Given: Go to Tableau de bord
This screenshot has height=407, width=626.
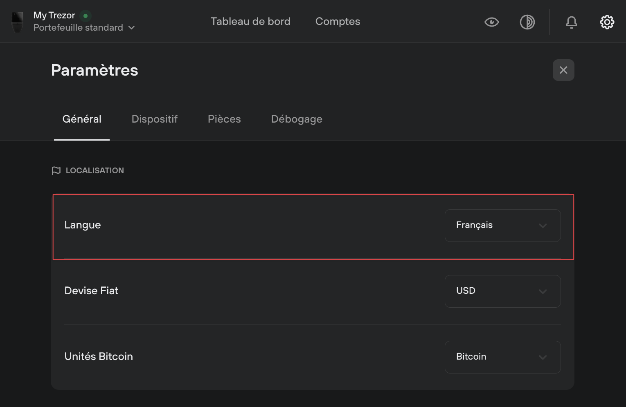Looking at the screenshot, I should (x=250, y=21).
